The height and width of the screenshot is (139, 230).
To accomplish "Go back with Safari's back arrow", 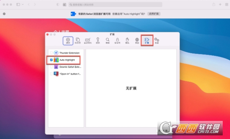I will coord(29,5).
